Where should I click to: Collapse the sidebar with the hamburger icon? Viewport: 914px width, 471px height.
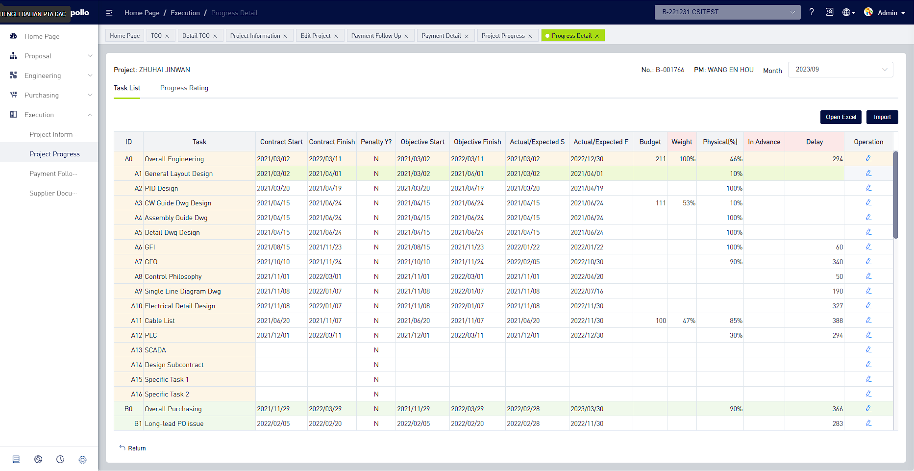[109, 13]
